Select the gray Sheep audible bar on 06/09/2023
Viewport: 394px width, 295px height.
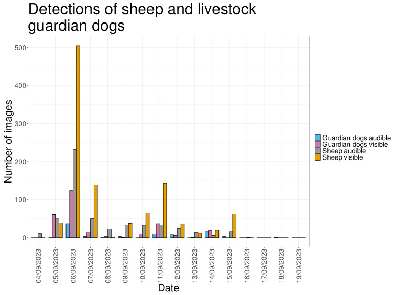coord(75,194)
